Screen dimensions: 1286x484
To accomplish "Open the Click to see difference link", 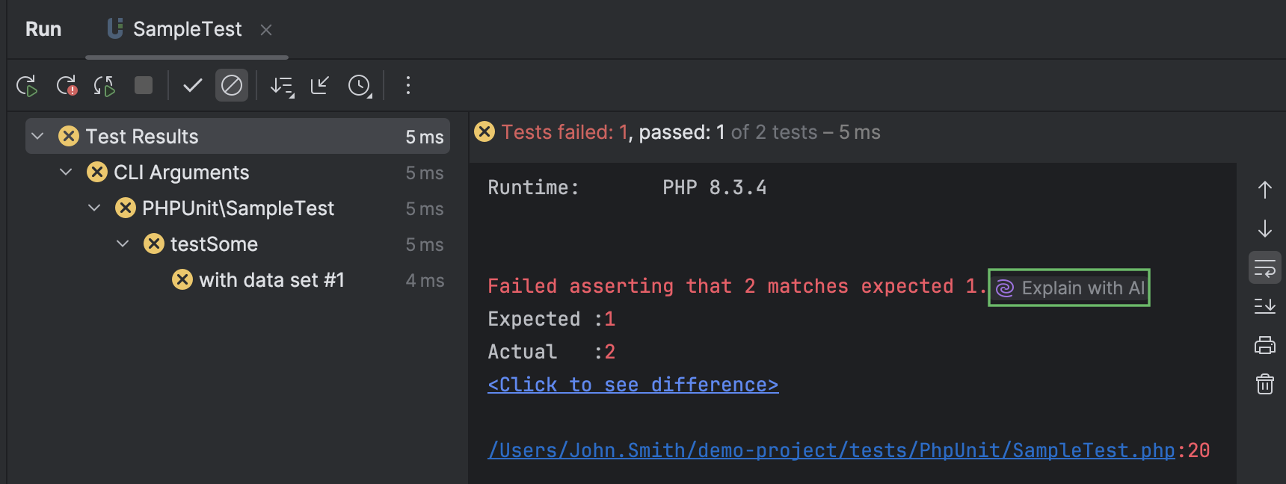I will coord(633,385).
